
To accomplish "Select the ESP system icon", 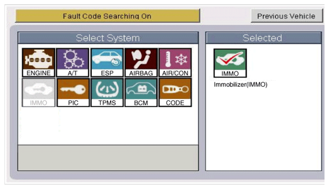I will [x=107, y=62].
